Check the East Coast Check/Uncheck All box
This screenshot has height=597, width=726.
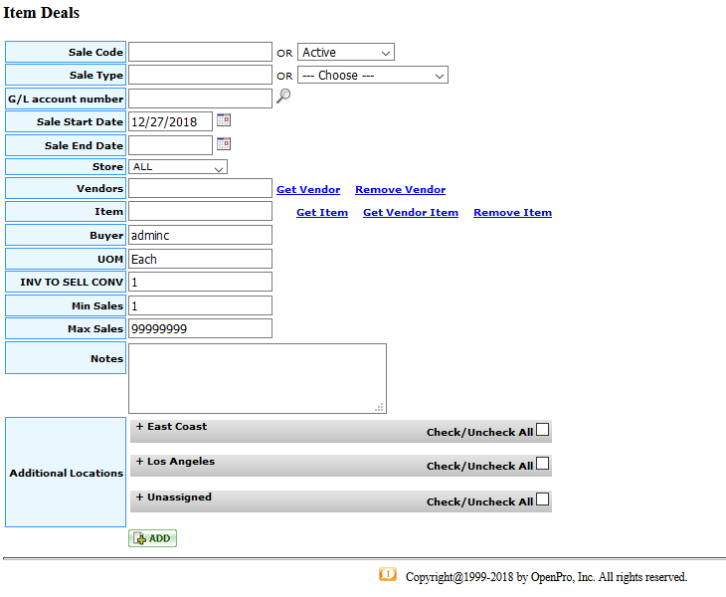coord(543,431)
